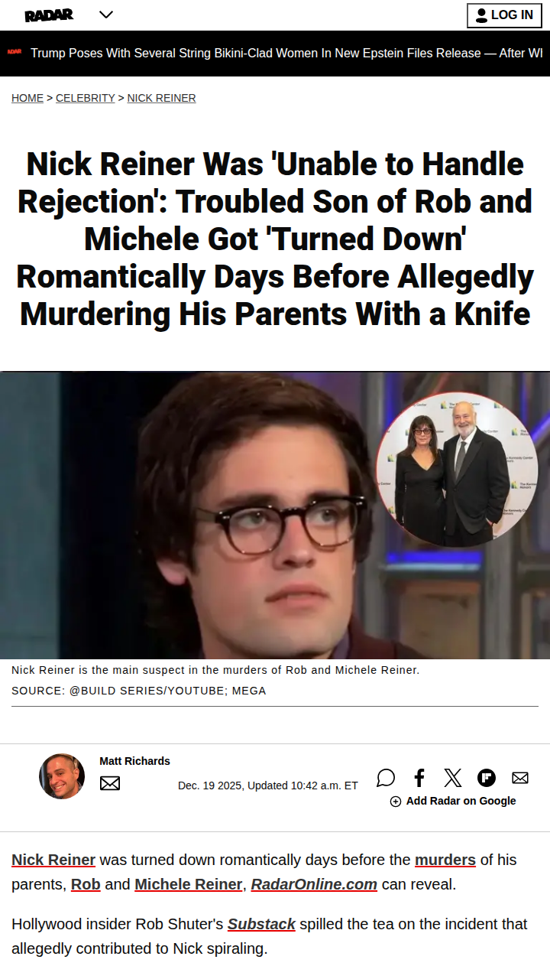Viewport: 550px width, 979px height.
Task: Email the author via envelope icon under name
Action: tap(110, 783)
